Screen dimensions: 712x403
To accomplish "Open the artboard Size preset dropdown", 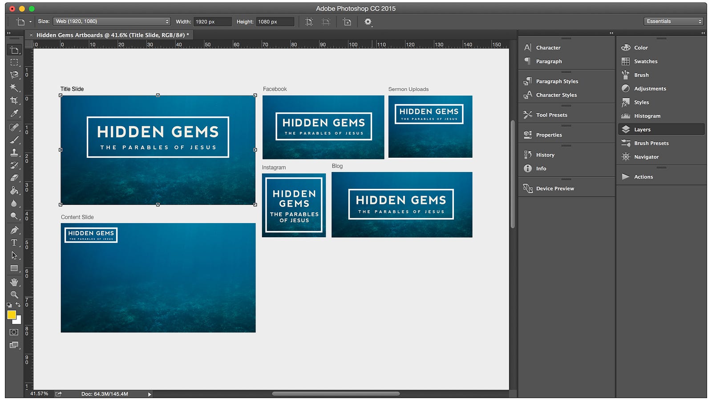I will click(x=112, y=21).
